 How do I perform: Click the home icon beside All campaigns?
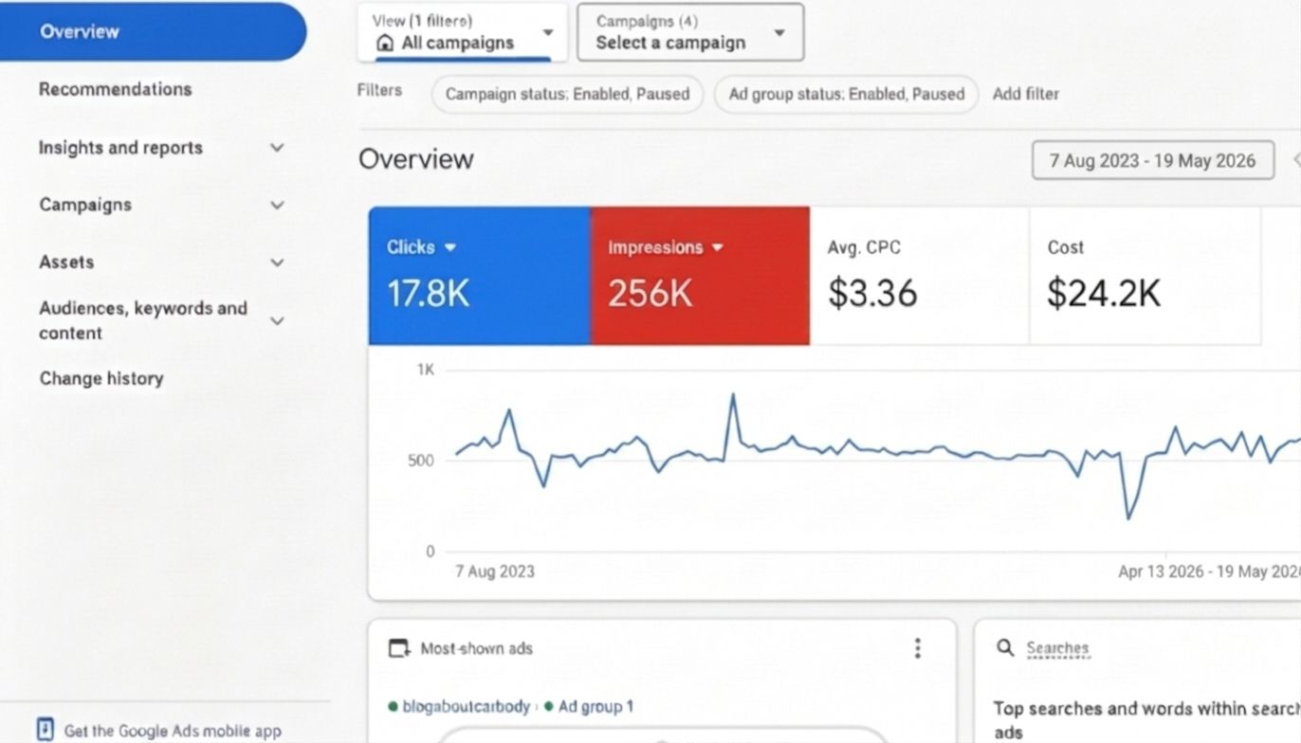(x=385, y=43)
